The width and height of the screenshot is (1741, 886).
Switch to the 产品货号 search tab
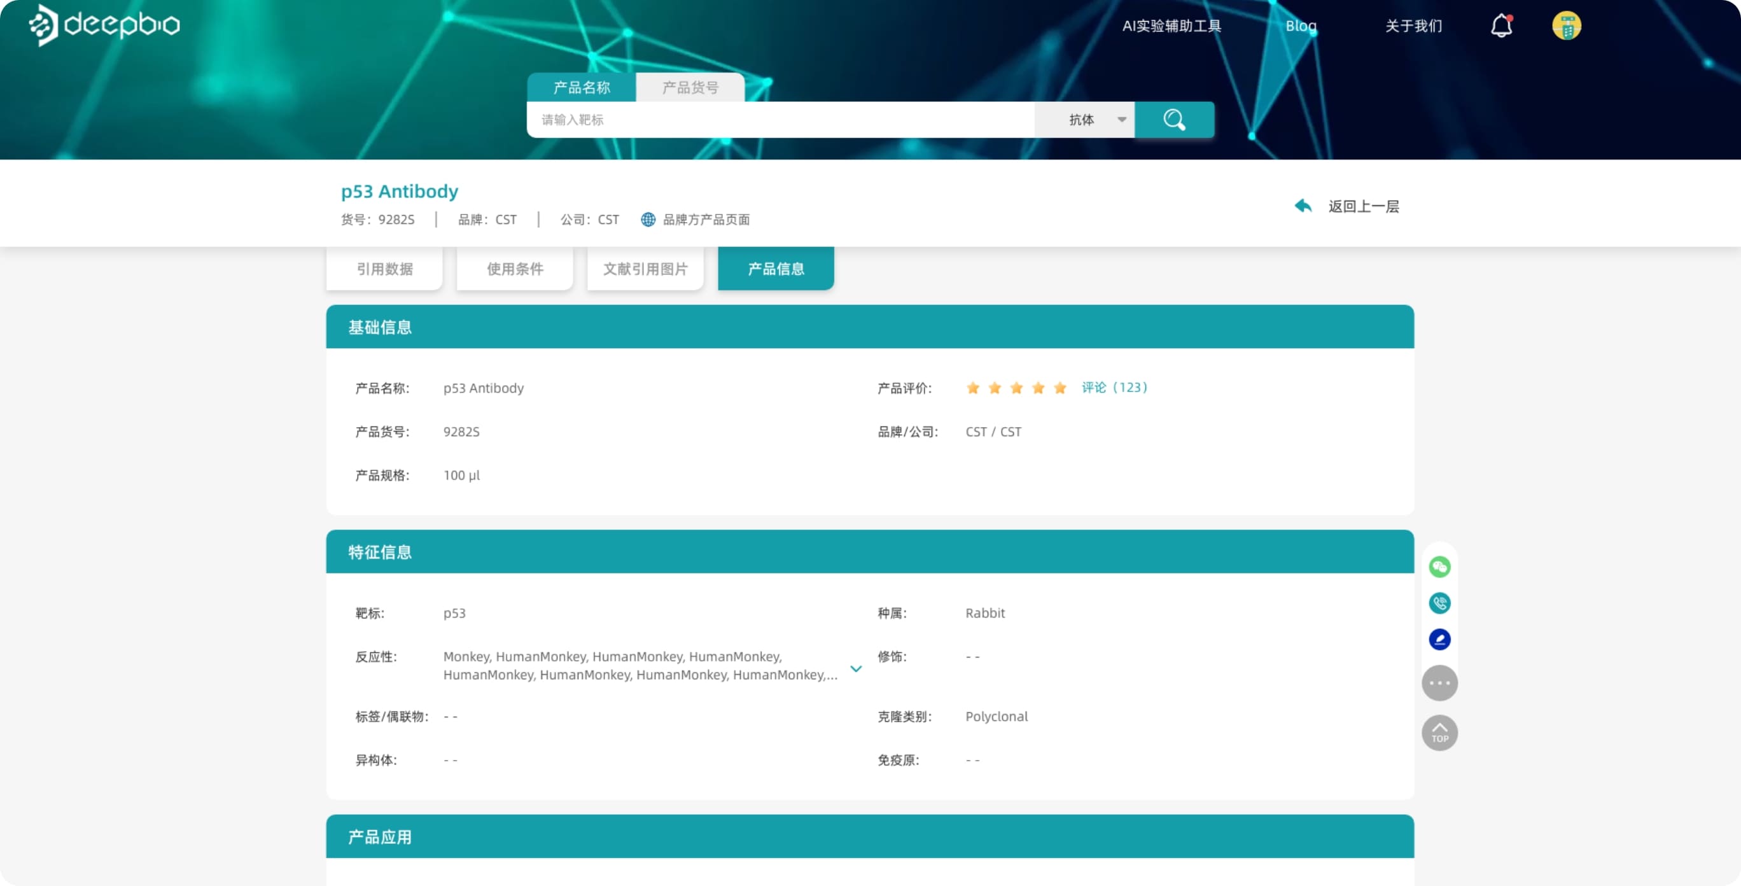(x=689, y=87)
